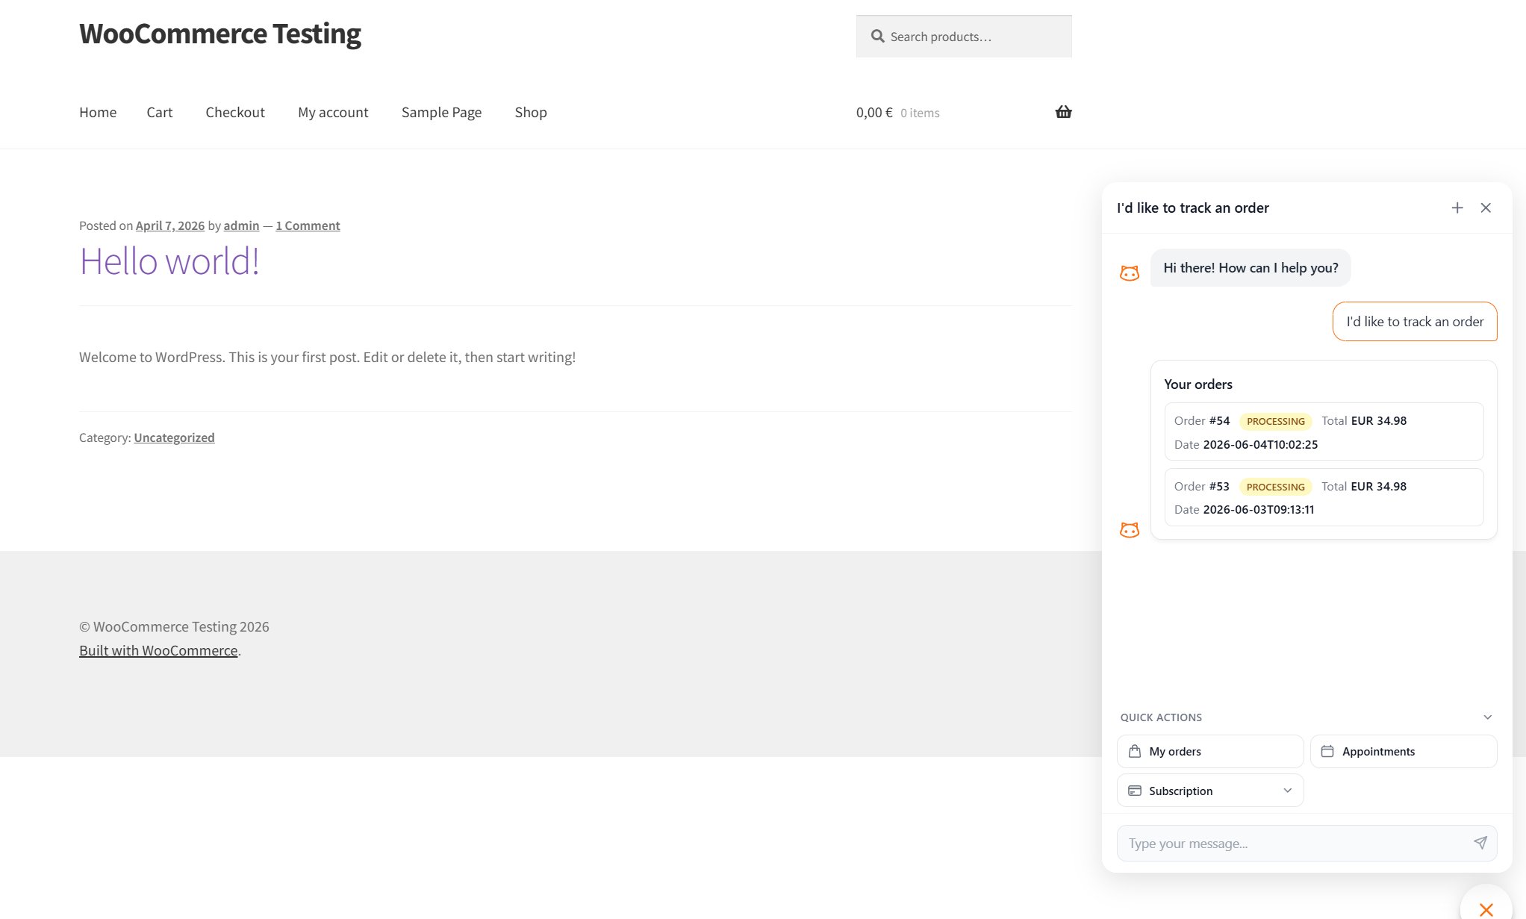Click the My orders quick action
Image resolution: width=1526 pixels, height=919 pixels.
[x=1210, y=751]
